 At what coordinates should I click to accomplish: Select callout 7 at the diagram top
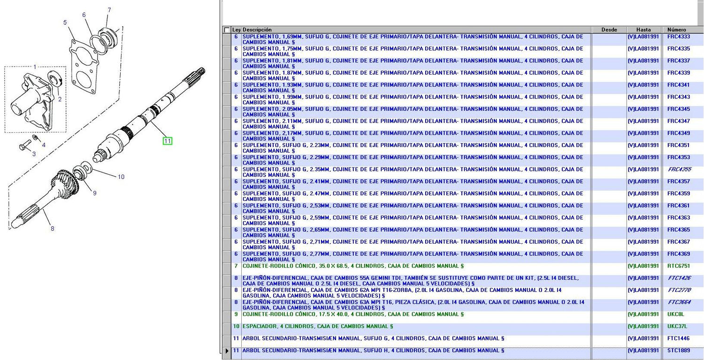click(109, 10)
